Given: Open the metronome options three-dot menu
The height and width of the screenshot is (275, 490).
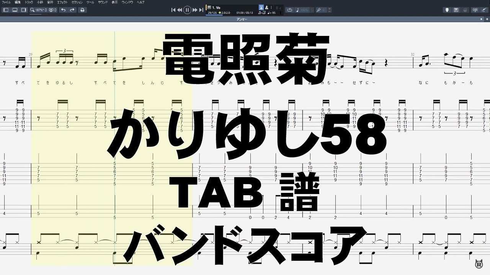Looking at the screenshot, I should pos(271,7).
